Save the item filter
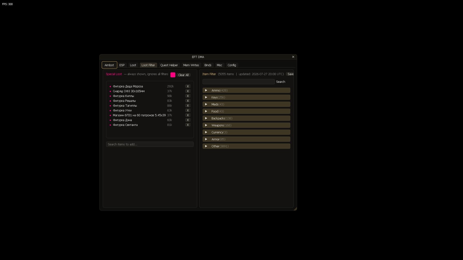This screenshot has width=463, height=260. pos(290,74)
